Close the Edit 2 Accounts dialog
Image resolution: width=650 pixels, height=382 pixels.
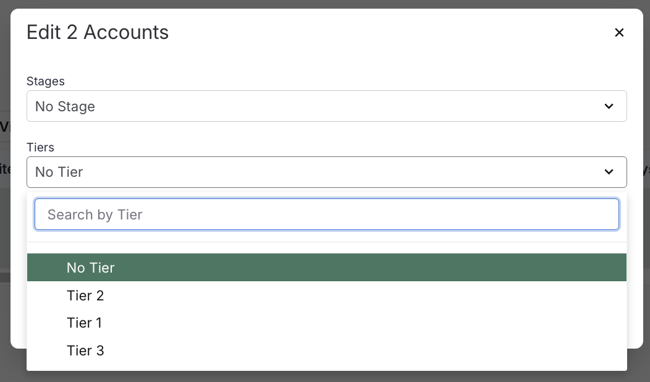pos(619,33)
